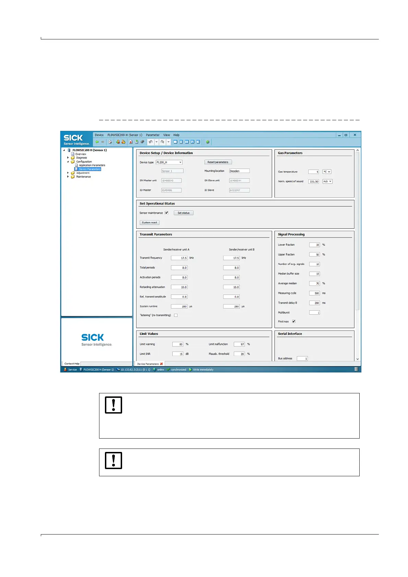Click the list icon at the status bar's right end
The width and height of the screenshot is (408, 577).
pyautogui.click(x=356, y=369)
